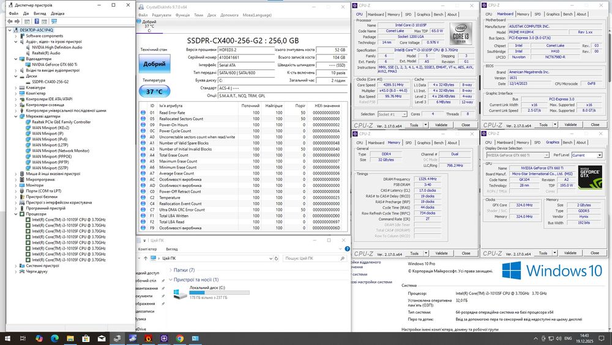The height and width of the screenshot is (345, 612).
Task: Open Microsoft Store from the taskbar
Action: [86, 338]
